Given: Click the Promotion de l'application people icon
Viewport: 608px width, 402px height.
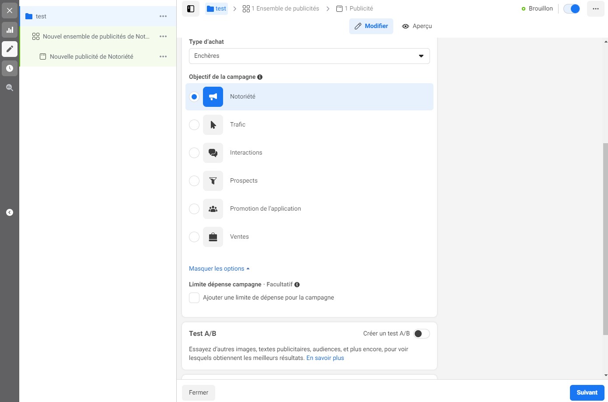Looking at the screenshot, I should (213, 209).
